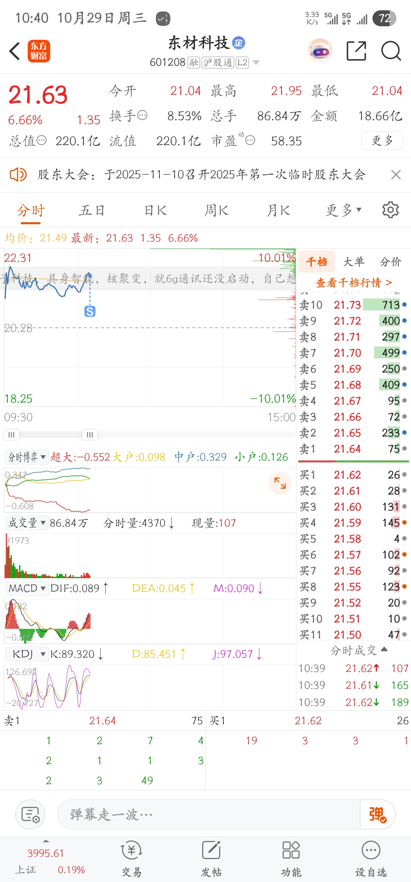The height and width of the screenshot is (882, 411).
Task: Collapse the 分时成交 section arrow
Action: (384, 649)
